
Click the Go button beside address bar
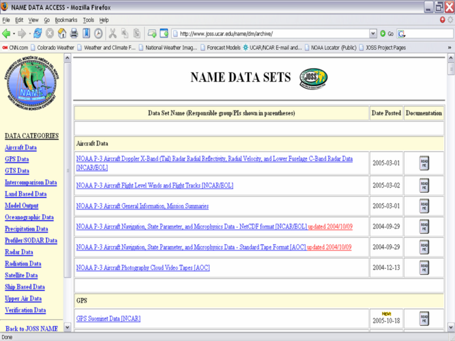[386, 33]
